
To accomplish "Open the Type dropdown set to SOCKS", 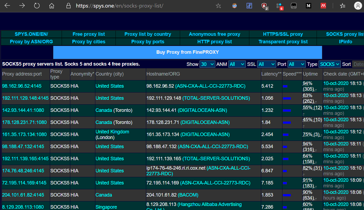I will coord(330,64).
